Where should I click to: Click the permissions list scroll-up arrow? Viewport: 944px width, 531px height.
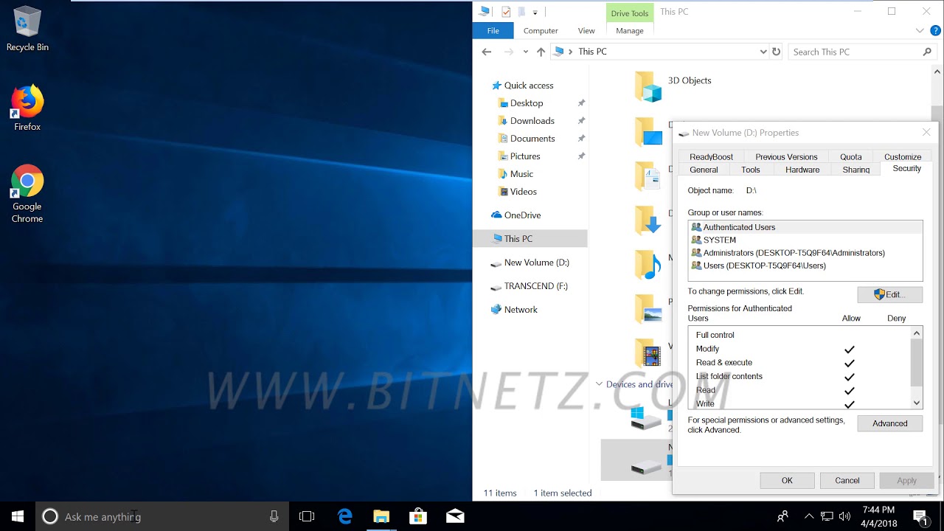pos(917,333)
